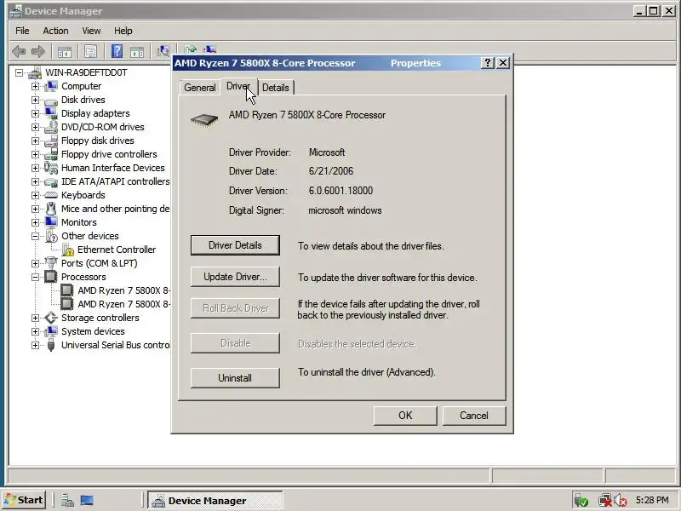The height and width of the screenshot is (511, 681).
Task: Open the File menu
Action: coord(22,31)
